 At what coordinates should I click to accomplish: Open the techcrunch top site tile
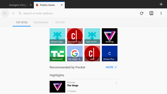coord(57,54)
